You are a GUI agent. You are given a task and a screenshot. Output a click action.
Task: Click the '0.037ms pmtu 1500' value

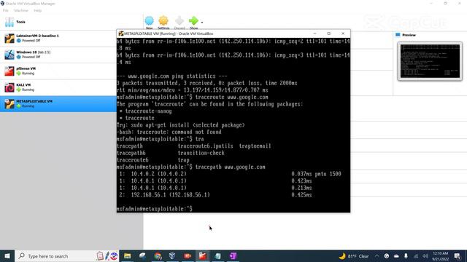316,174
